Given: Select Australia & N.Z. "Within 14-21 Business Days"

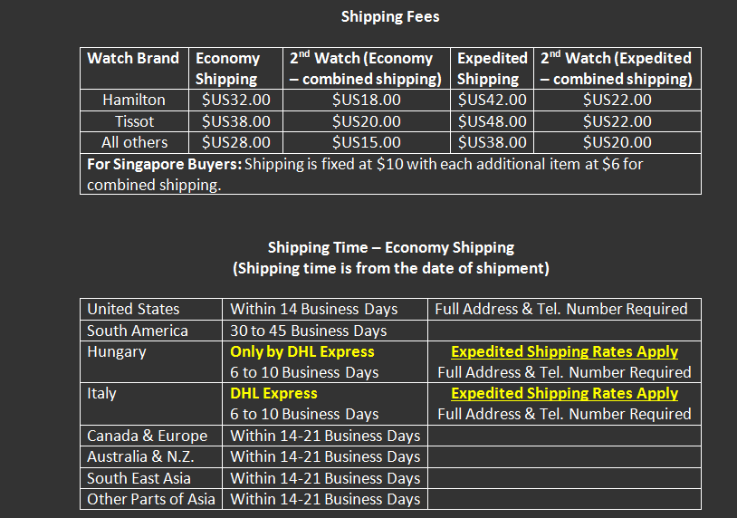Looking at the screenshot, I should (x=325, y=457).
